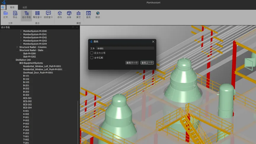Open the 属性窗口 properties window
Image resolution: width=256 pixels, height=144 pixels.
[x=37, y=15]
